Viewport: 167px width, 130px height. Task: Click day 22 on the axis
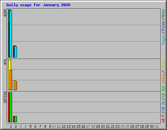click(x=113, y=126)
